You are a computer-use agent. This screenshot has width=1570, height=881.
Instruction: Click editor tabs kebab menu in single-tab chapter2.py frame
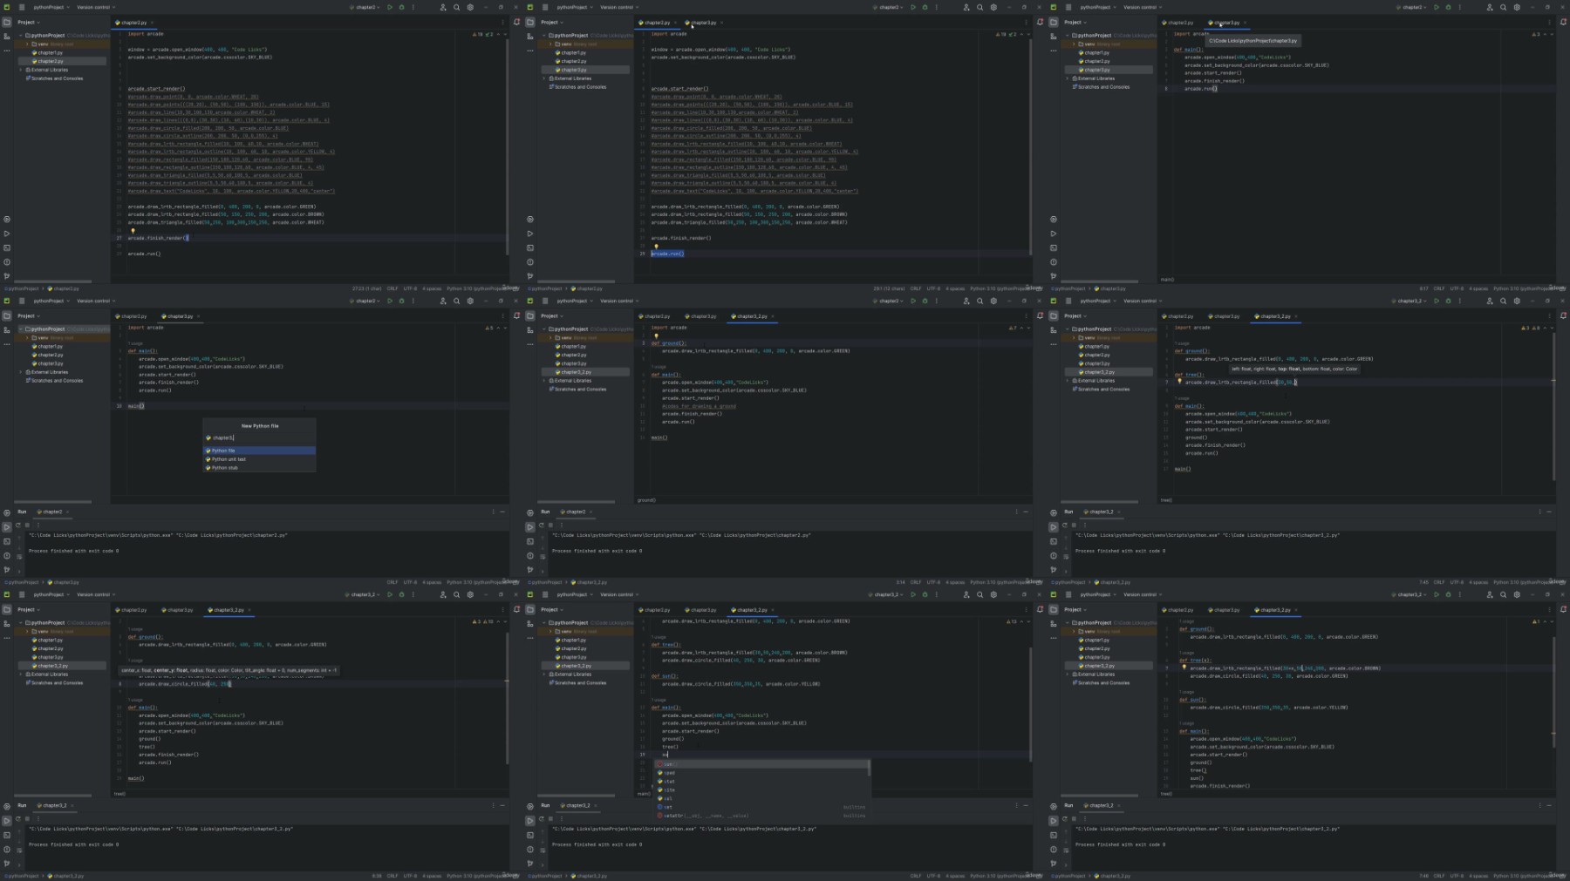[x=502, y=22]
